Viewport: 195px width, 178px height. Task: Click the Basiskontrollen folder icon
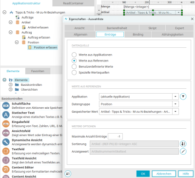(17, 85)
